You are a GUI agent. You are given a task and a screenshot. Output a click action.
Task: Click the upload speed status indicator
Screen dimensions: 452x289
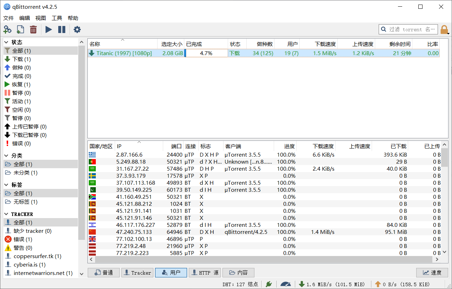click(402, 284)
